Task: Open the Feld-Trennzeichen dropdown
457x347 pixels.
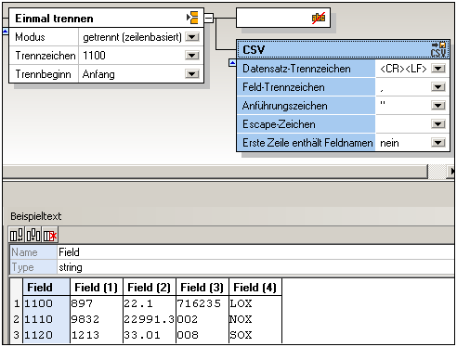Action: pyautogui.click(x=438, y=87)
